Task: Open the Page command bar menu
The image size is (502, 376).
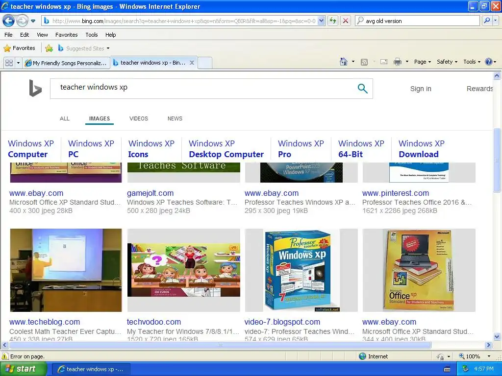Action: (x=422, y=62)
